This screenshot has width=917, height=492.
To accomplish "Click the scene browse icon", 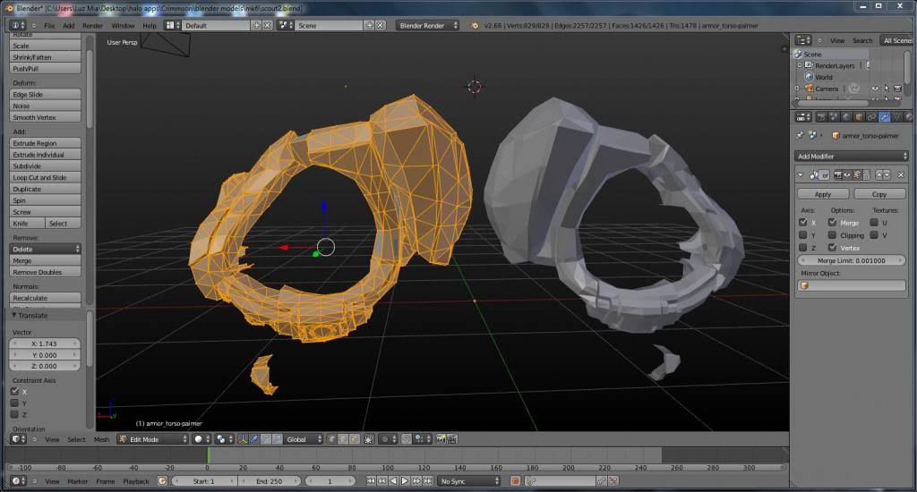I will (286, 25).
